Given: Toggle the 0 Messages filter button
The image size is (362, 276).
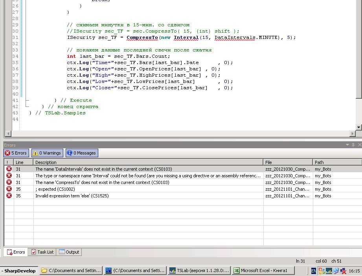Looking at the screenshot, I should (81, 153).
